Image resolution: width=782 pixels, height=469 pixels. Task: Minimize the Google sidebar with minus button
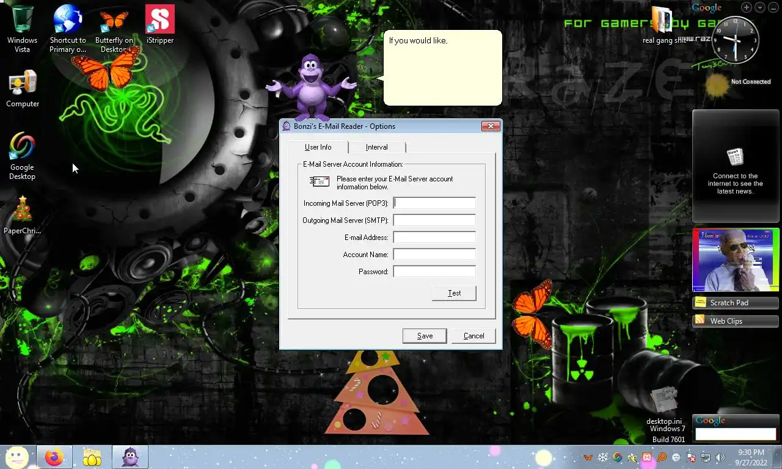click(773, 7)
